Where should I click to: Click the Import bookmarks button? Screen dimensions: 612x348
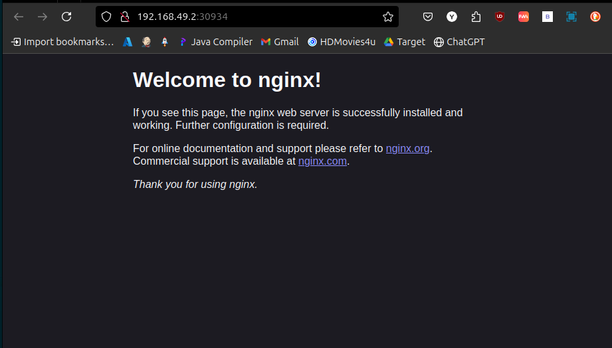[62, 42]
